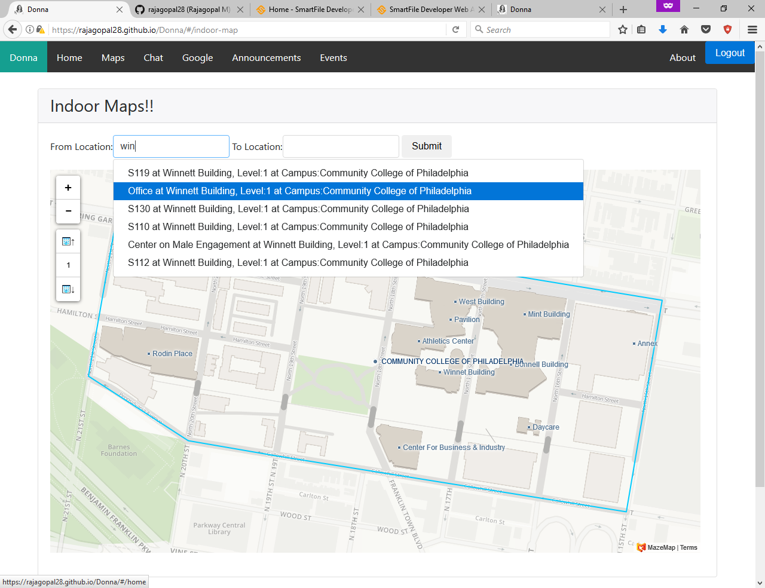765x588 pixels.
Task: Click Pavilion label on map
Action: 467,320
